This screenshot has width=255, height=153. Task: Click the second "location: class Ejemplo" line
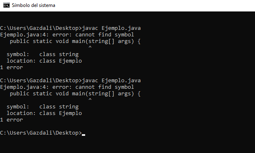tap(44, 113)
